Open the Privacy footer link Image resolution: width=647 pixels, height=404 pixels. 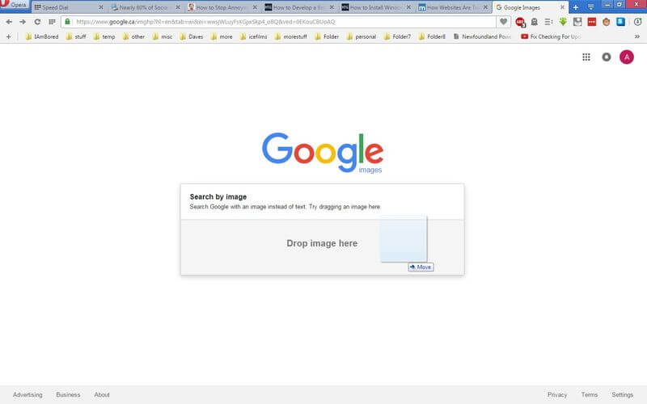coord(557,394)
